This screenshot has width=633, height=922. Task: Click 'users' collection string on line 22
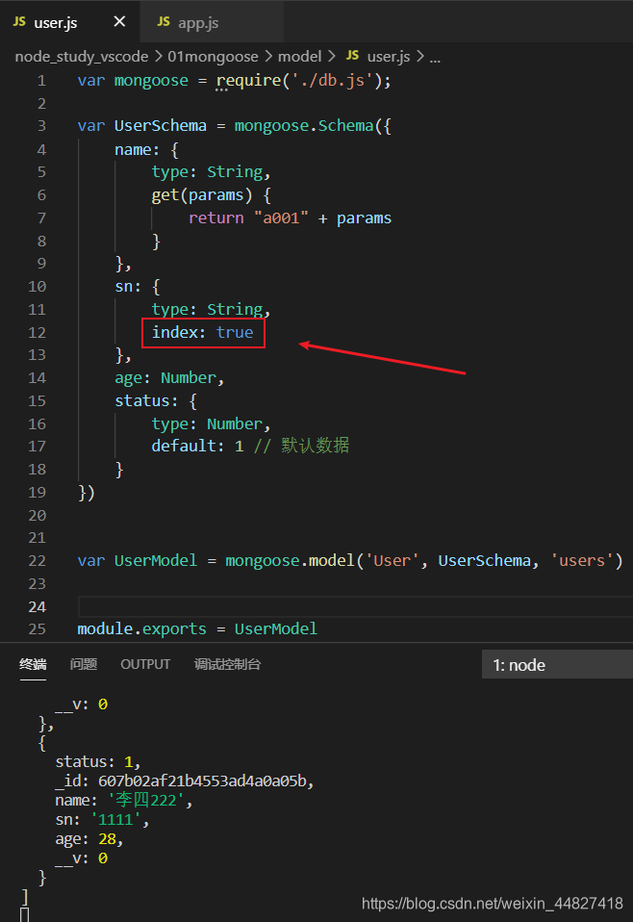tap(581, 561)
